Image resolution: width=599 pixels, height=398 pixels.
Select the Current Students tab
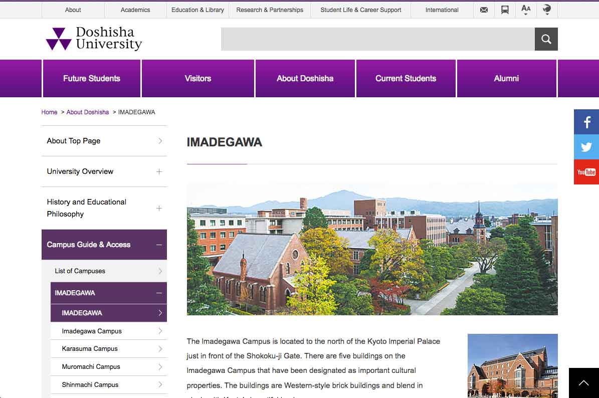tap(406, 78)
